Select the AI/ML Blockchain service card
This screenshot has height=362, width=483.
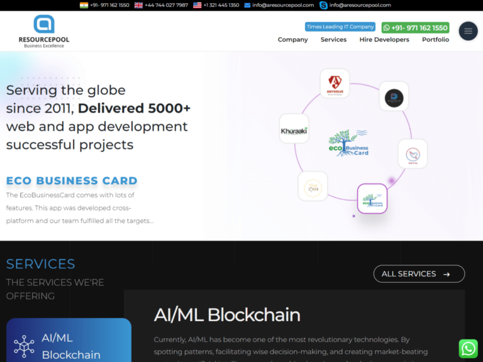69,340
